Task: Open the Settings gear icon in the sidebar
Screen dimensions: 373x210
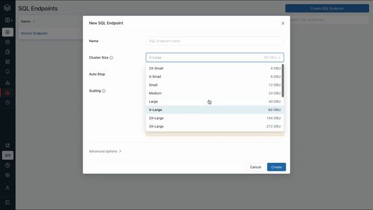Action: [x=8, y=175]
